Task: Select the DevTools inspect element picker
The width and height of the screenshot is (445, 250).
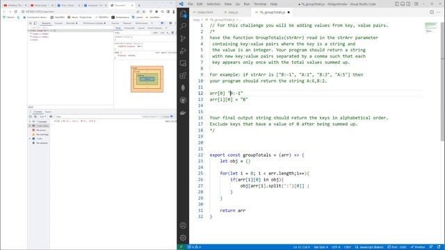Action: 31,23
